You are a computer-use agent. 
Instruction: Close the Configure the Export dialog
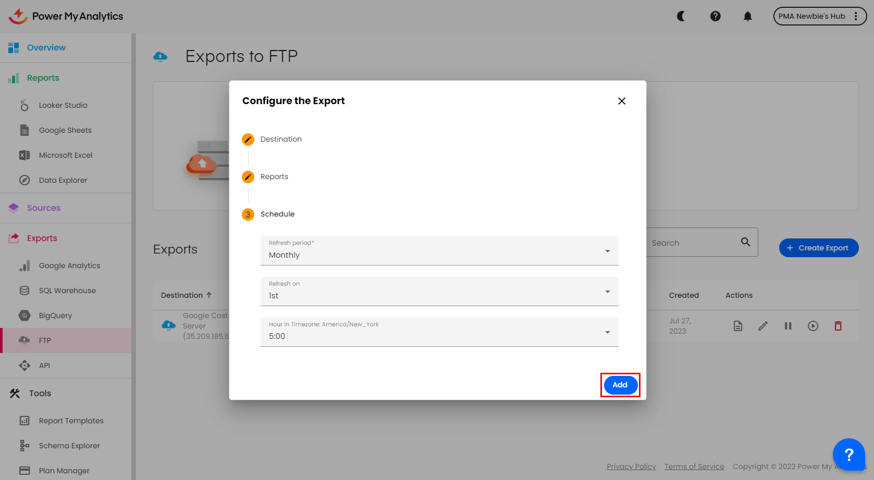(x=622, y=101)
